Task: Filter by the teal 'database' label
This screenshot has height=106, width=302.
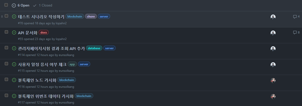Action: coord(94,48)
